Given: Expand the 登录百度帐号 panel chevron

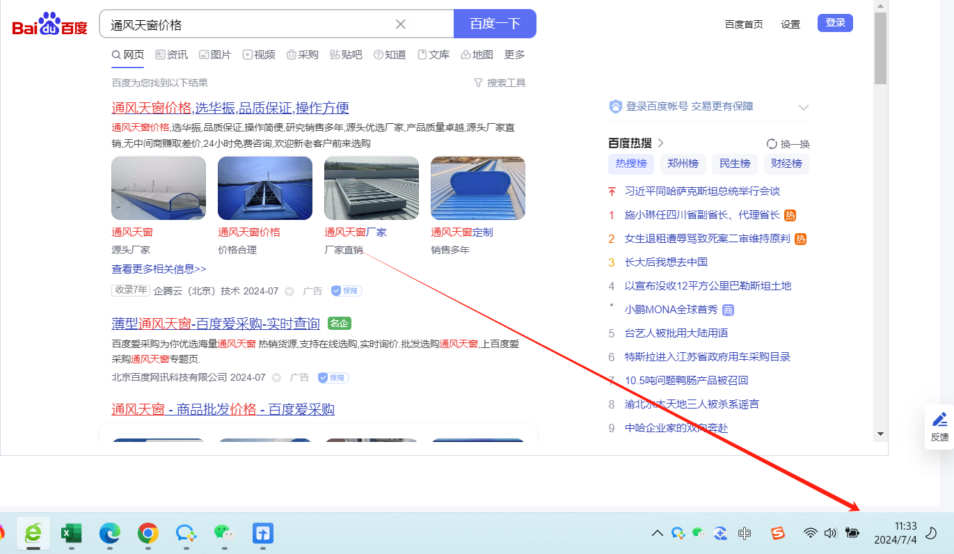Looking at the screenshot, I should (x=804, y=107).
